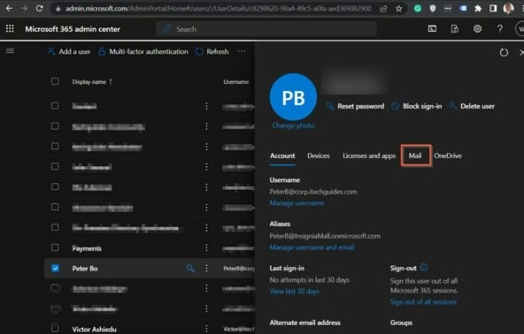The height and width of the screenshot is (334, 524).
Task: Open more actions for Peter Bo row
Action: (206, 269)
